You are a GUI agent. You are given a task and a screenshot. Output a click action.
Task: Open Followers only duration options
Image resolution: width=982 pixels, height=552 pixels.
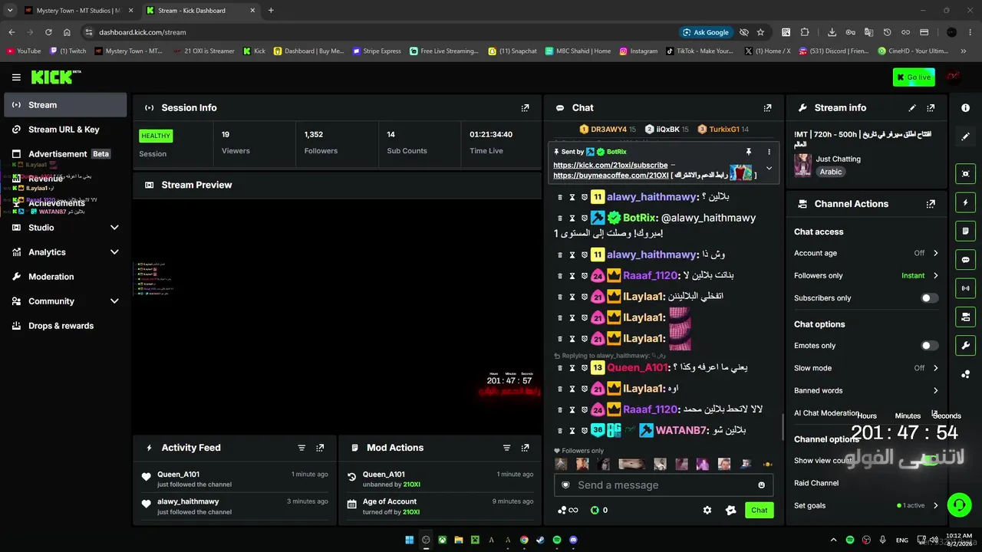[x=866, y=275]
